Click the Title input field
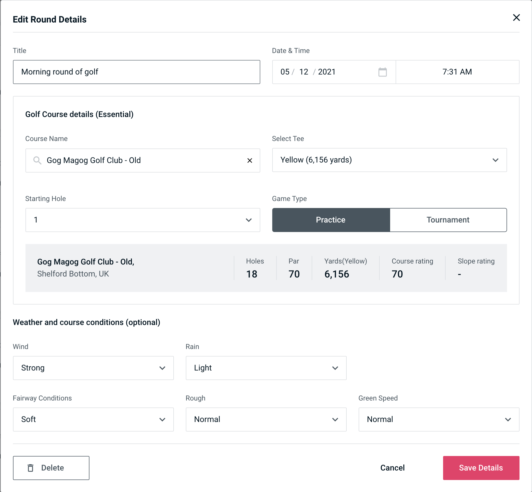 click(137, 72)
